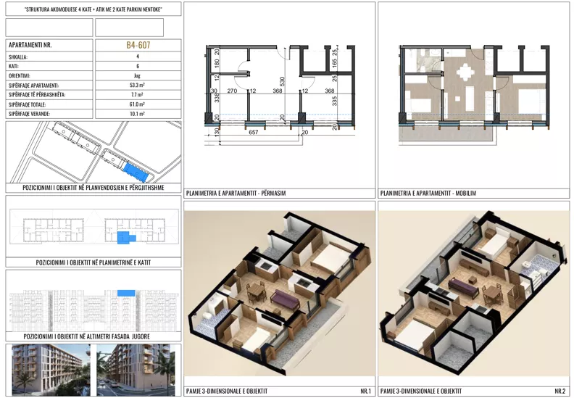Click the 'NR.2' label
The width and height of the screenshot is (574, 398).
click(x=560, y=391)
